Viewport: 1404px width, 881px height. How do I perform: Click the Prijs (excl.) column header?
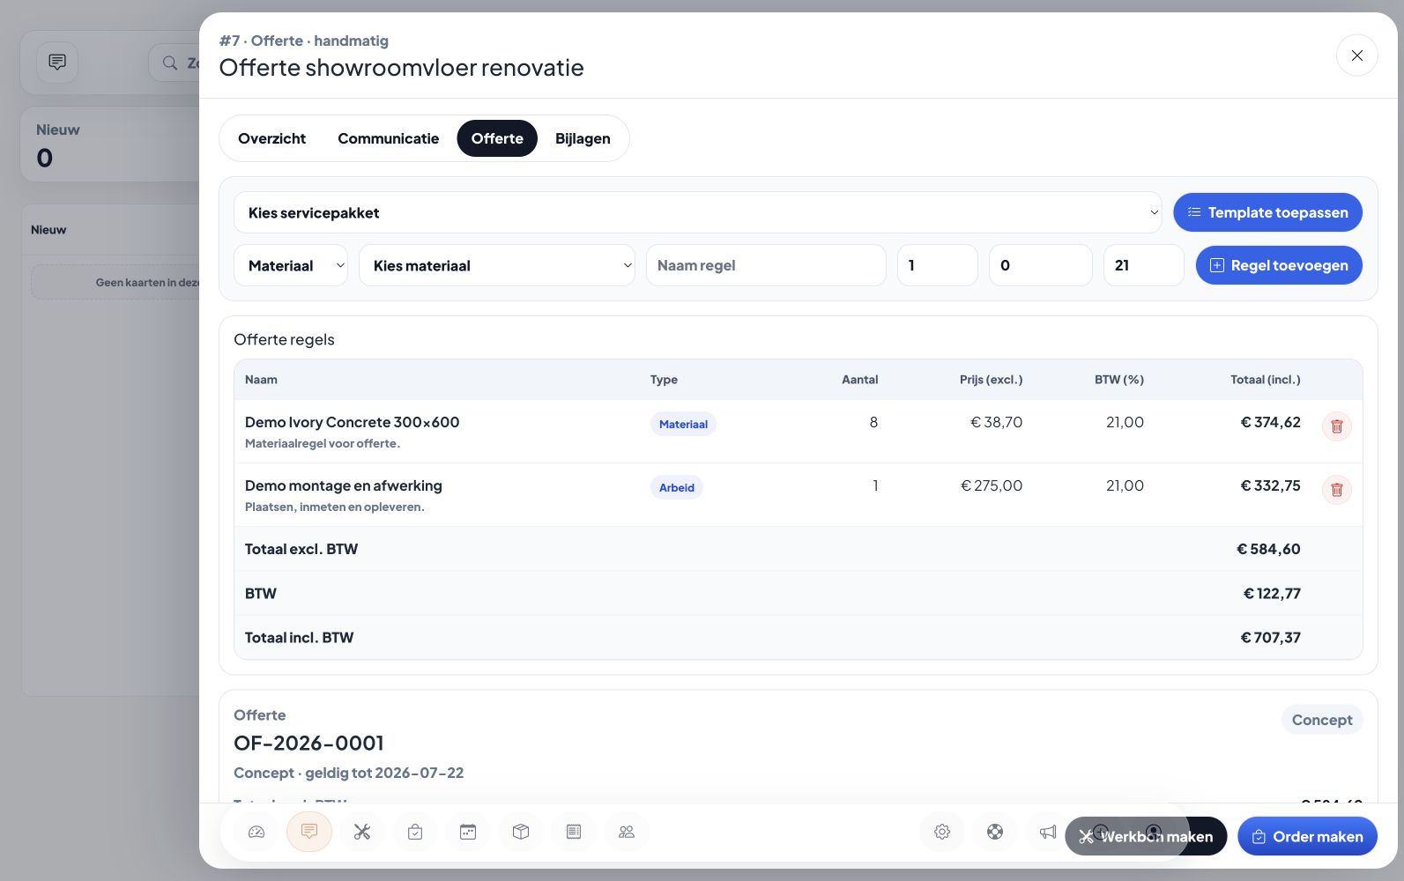(x=992, y=380)
